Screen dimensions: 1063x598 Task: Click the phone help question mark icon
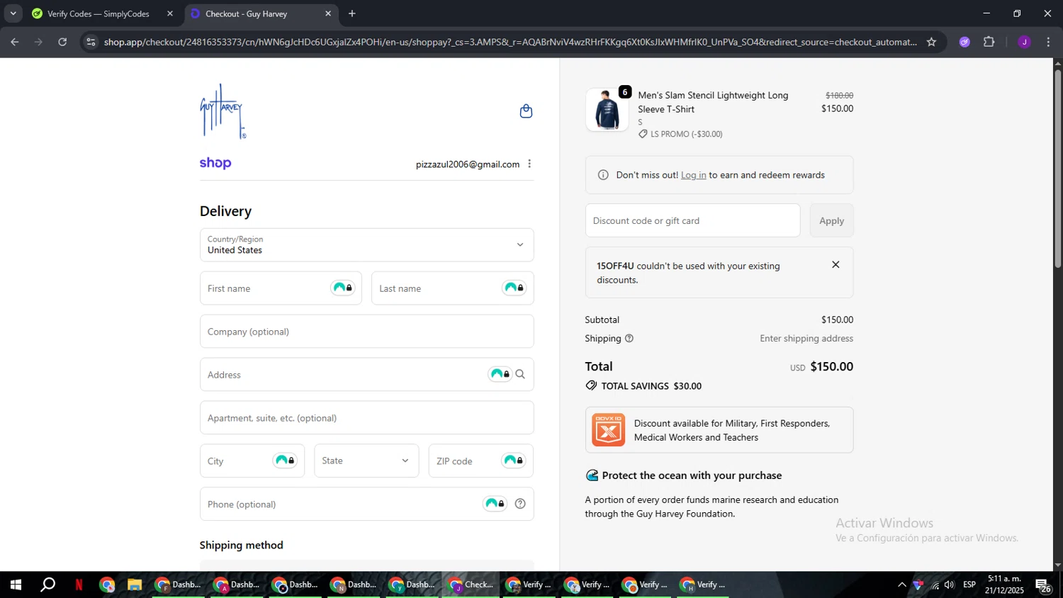pyautogui.click(x=520, y=504)
